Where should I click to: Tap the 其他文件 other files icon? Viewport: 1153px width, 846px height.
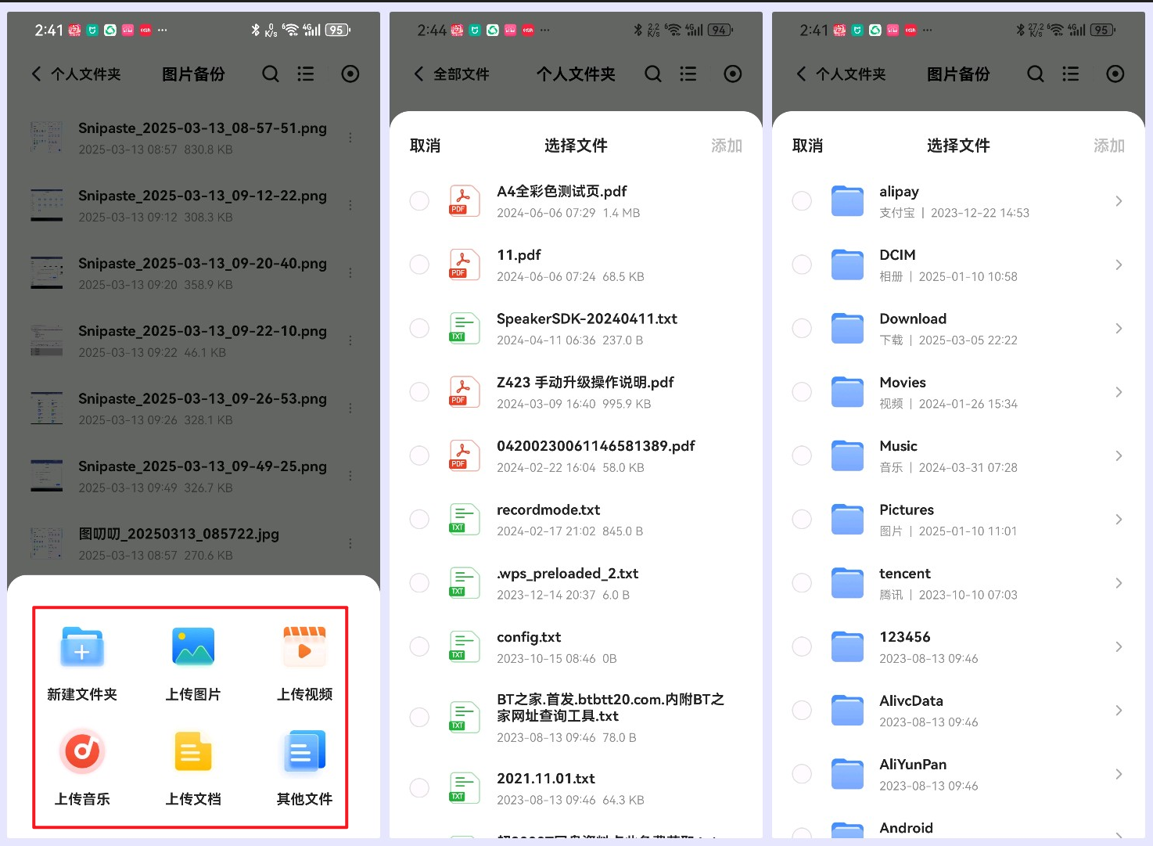pos(304,751)
